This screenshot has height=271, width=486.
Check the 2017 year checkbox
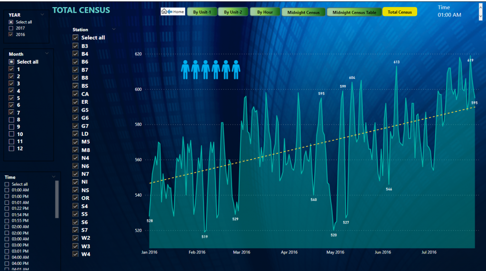click(x=11, y=28)
